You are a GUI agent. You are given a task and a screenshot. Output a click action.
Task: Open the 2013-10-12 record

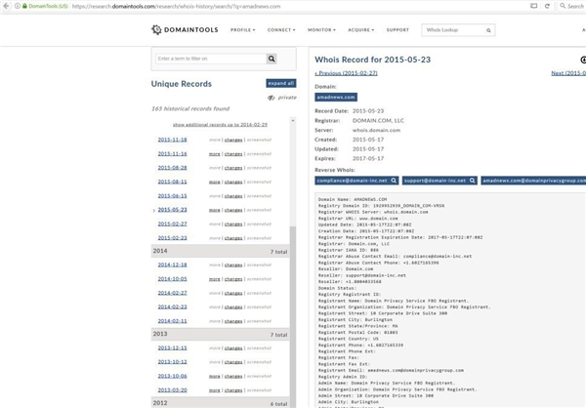point(172,362)
